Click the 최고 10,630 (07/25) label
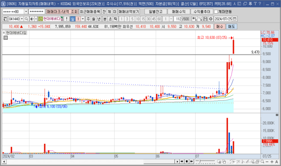Screen dimensions: 281x166 212,37
